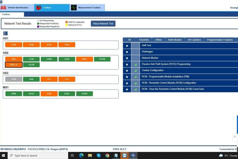Select the HVAC module
This screenshot has height=159, width=238.
pos(31,93)
